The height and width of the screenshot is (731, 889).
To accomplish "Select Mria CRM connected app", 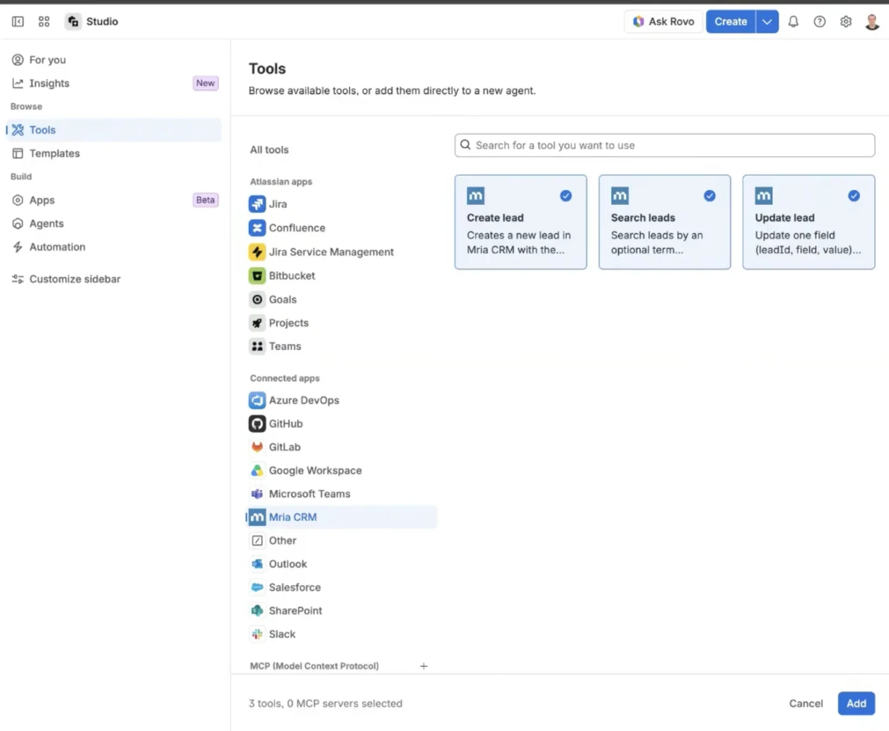I will click(341, 517).
